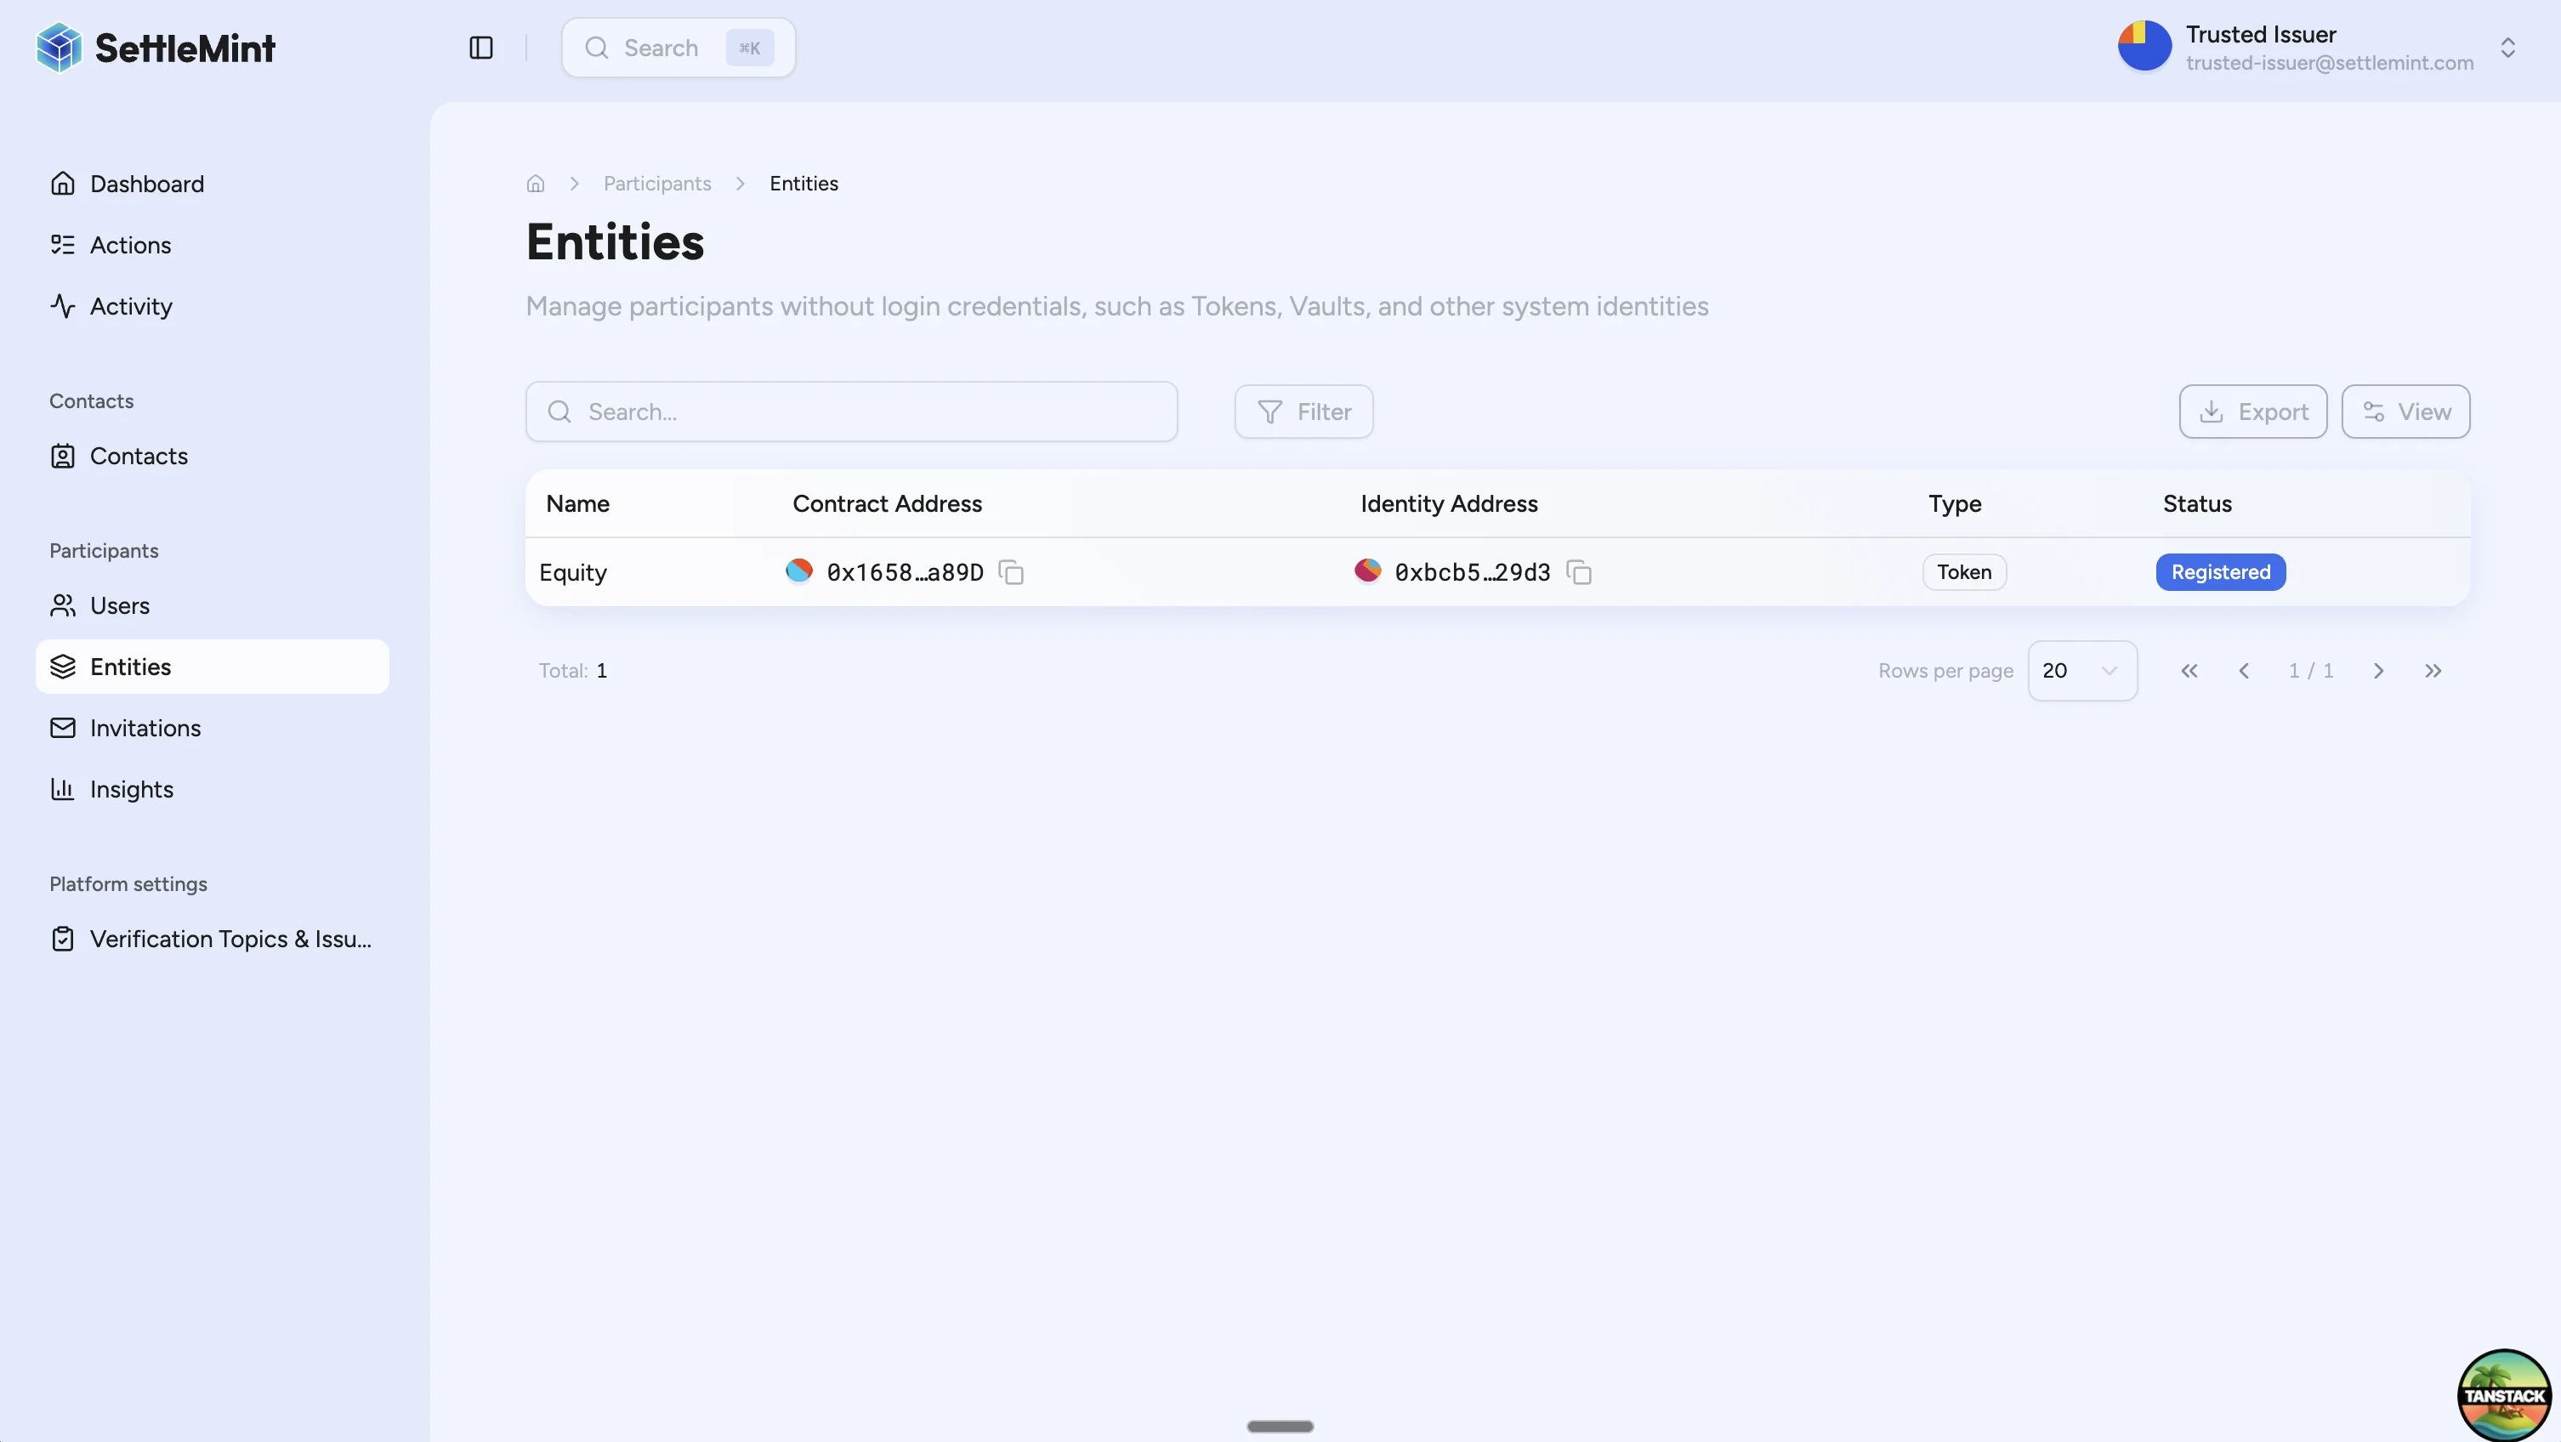Click the SettleMint logo
Image resolution: width=2561 pixels, height=1442 pixels.
point(155,47)
